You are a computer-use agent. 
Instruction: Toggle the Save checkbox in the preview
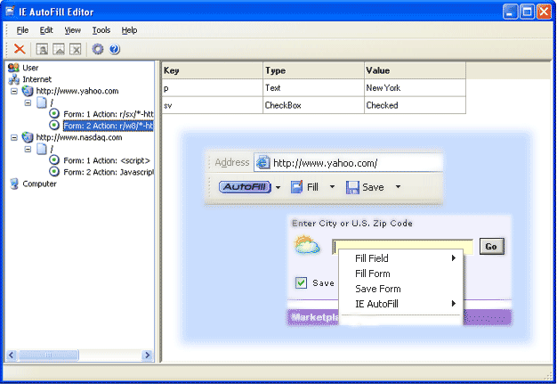(x=301, y=282)
